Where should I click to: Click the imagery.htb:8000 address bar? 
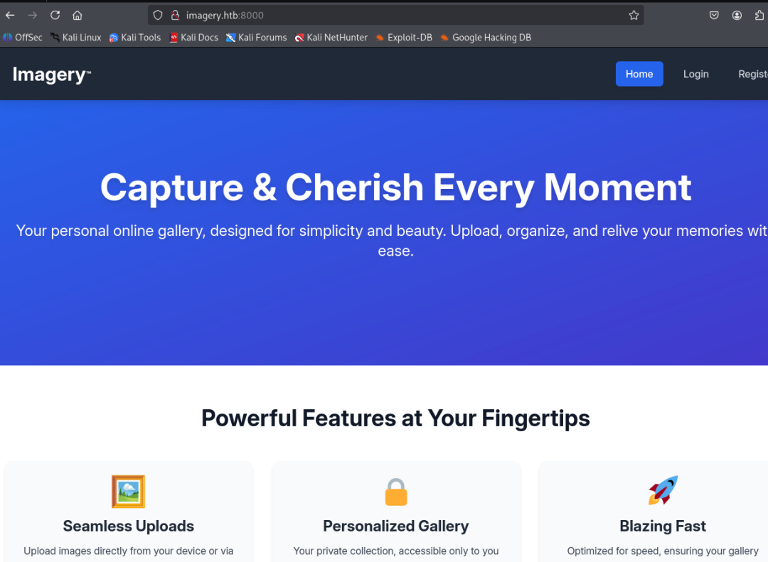(x=395, y=15)
